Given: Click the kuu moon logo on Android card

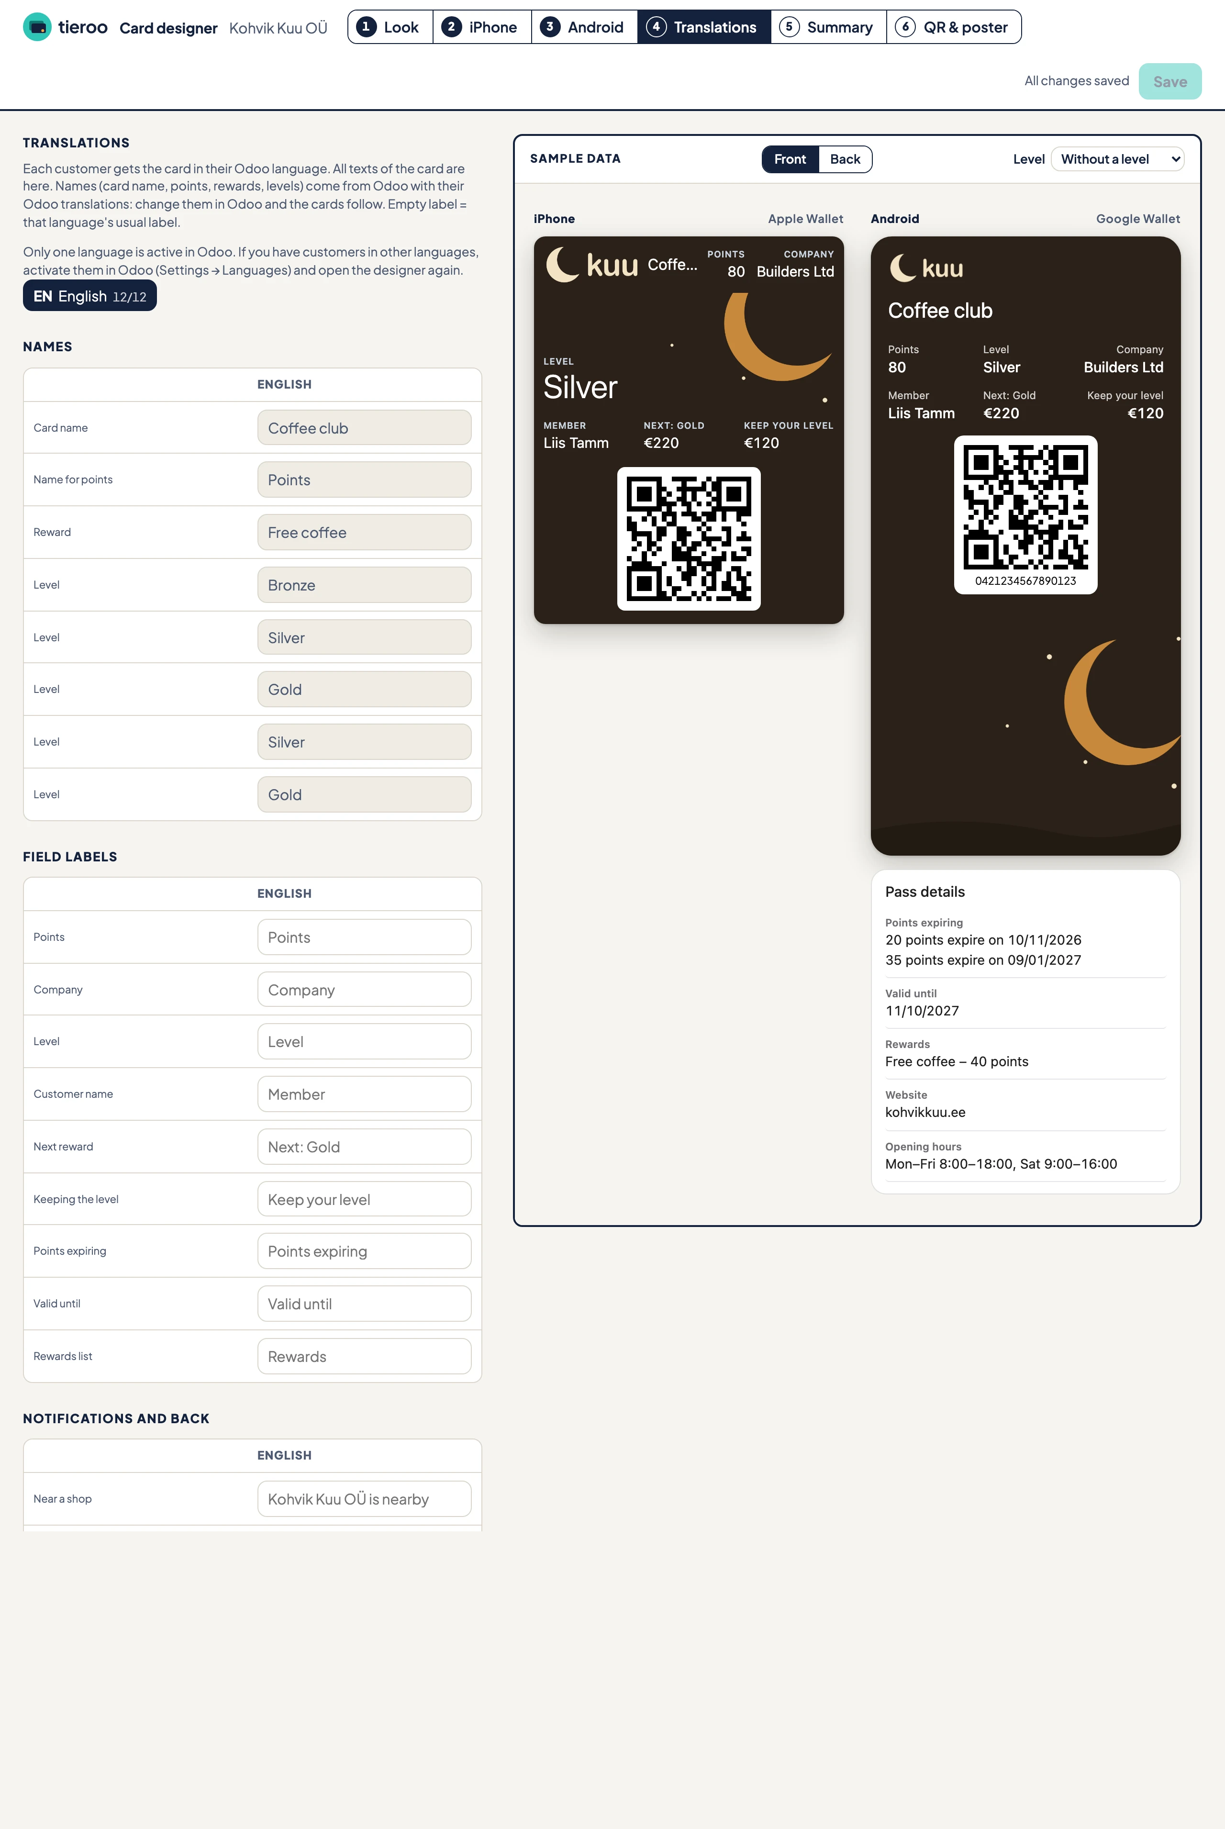Looking at the screenshot, I should coord(926,268).
